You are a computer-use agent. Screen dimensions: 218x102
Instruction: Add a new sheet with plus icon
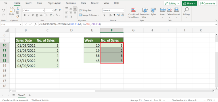click(30, 95)
